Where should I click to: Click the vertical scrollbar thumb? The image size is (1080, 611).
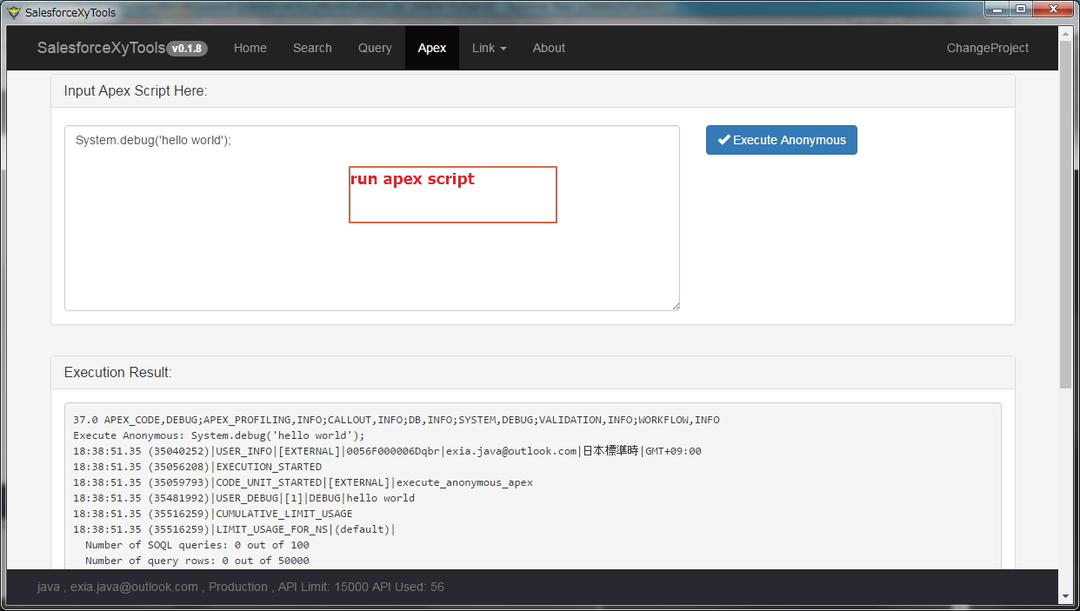point(1066,214)
